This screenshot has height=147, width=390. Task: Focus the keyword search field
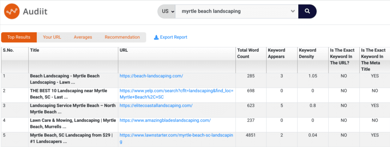click(x=236, y=11)
